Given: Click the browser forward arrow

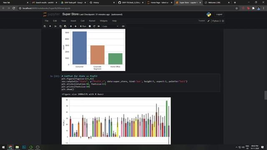Looking at the screenshot, I should click(8, 8).
